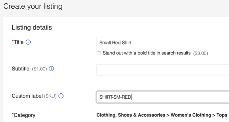Click the 'Stand out with a bold title' label
The image size is (229, 122).
point(147,53)
